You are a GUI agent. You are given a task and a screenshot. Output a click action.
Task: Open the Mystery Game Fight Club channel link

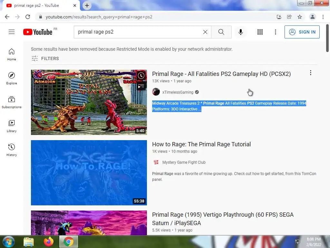(x=184, y=162)
